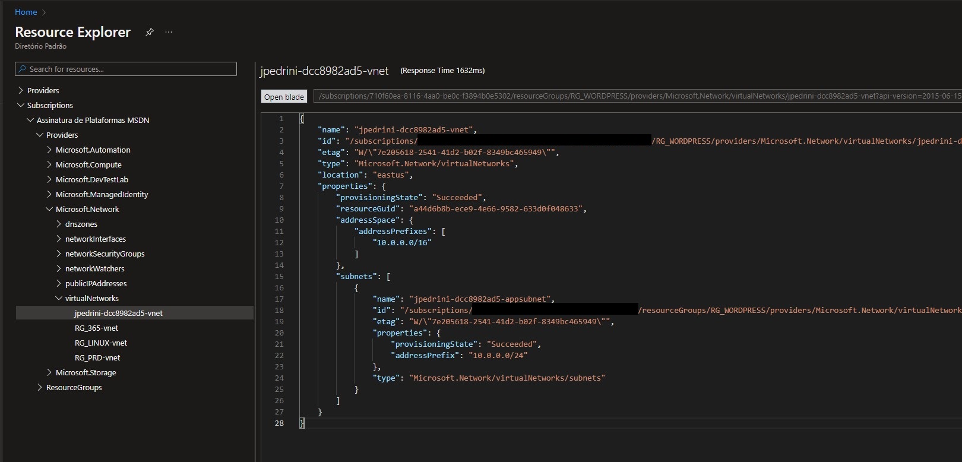This screenshot has width=962, height=462.
Task: Click the "10.0.0.0/24" subnet prefix value
Action: [498, 355]
